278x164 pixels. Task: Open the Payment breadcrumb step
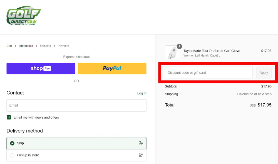[63, 46]
